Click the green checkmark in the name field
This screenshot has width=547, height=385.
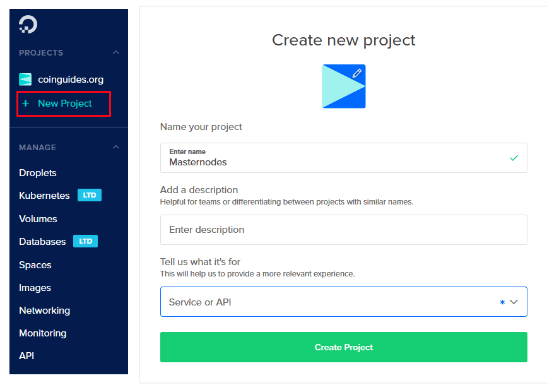click(x=514, y=157)
